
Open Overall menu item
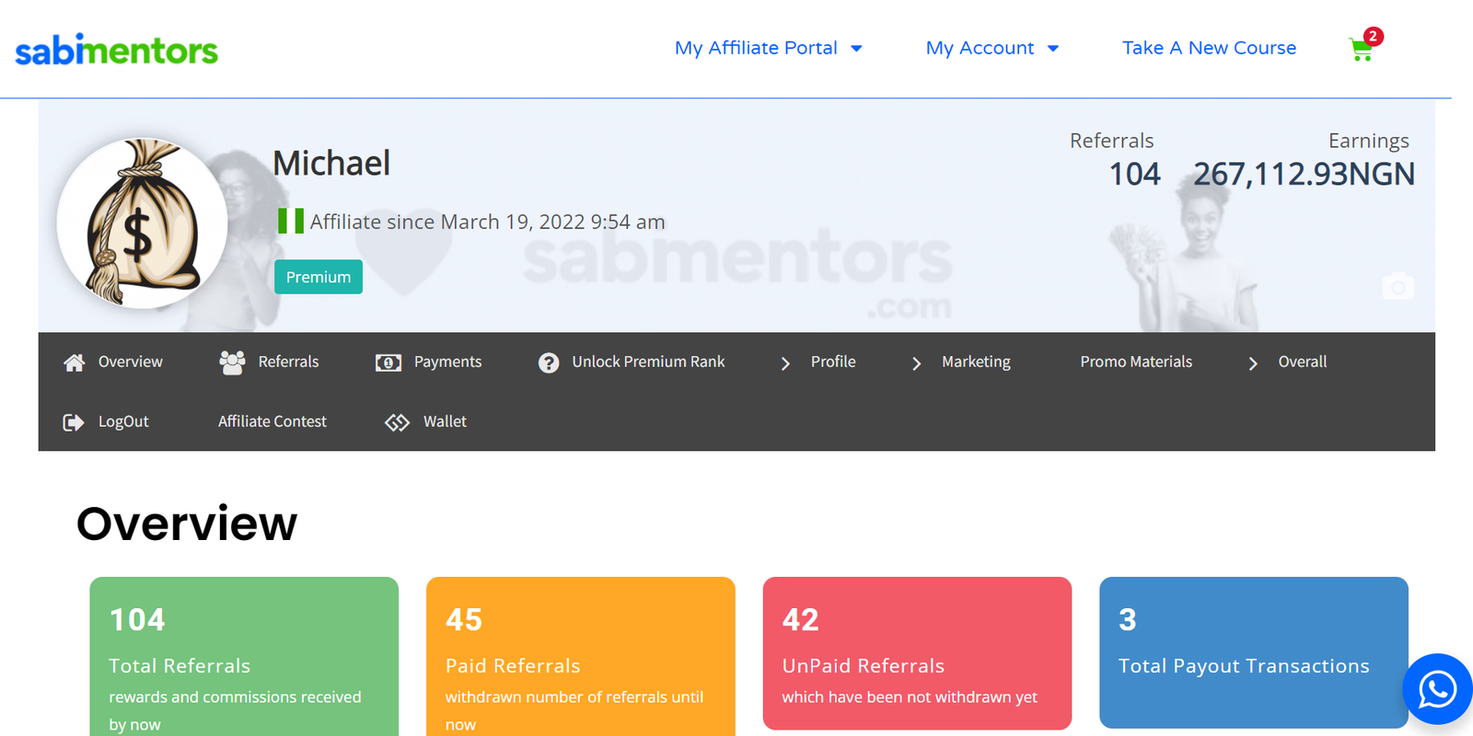(x=1303, y=362)
